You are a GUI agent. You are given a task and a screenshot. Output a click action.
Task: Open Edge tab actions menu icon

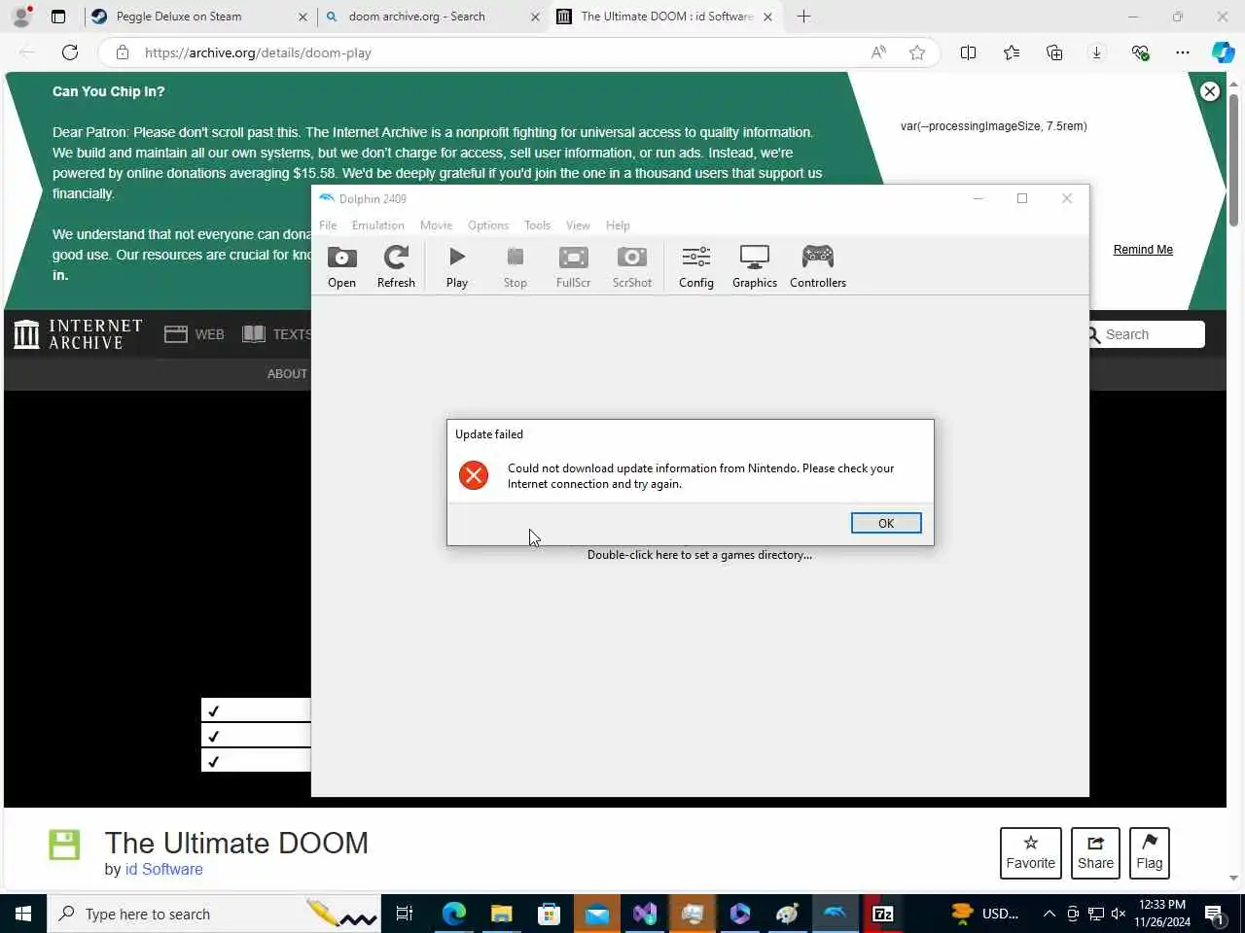tap(58, 17)
